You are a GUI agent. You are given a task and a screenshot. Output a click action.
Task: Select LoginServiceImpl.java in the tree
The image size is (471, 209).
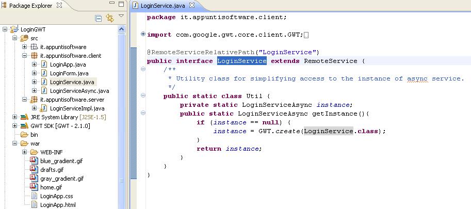(x=77, y=108)
